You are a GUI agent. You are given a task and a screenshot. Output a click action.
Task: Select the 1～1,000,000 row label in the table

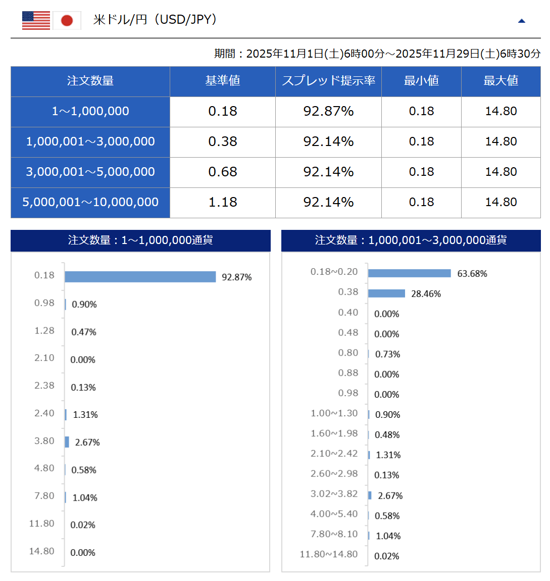point(90,111)
